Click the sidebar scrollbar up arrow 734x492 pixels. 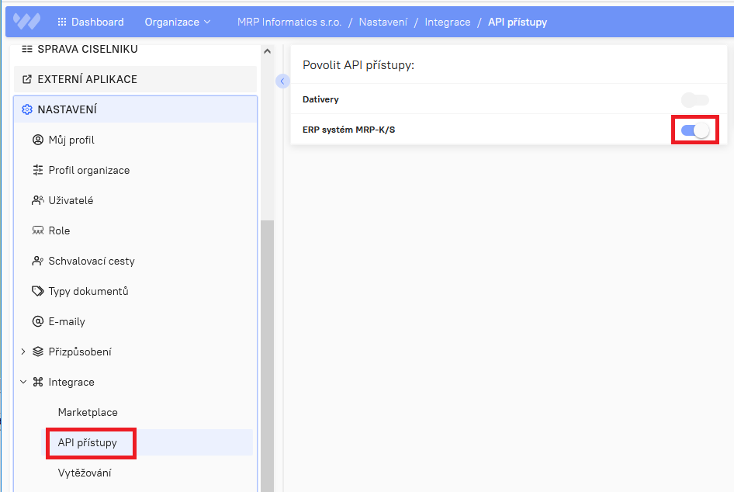pyautogui.click(x=268, y=51)
